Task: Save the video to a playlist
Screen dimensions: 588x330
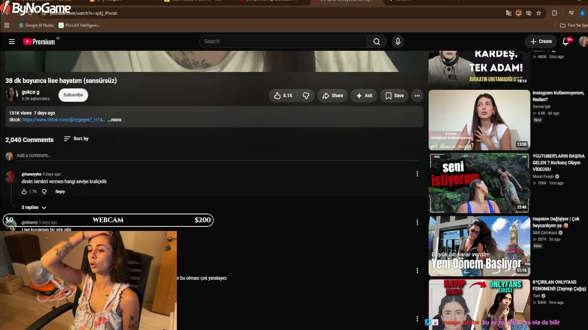Action: tap(394, 95)
